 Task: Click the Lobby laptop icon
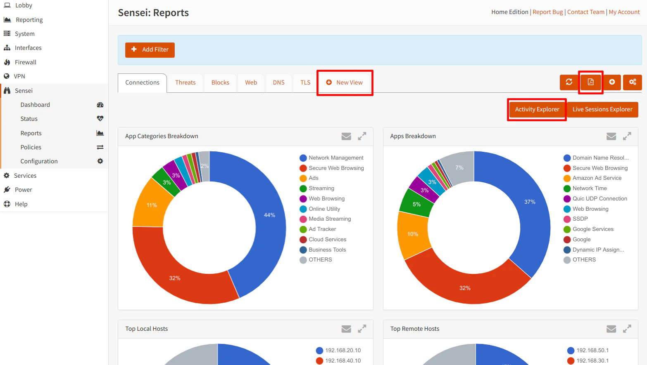point(7,5)
